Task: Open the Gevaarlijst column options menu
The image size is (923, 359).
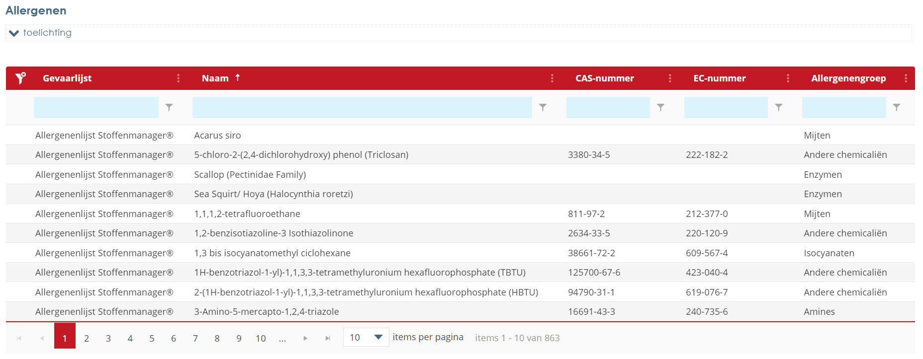Action: click(x=179, y=78)
